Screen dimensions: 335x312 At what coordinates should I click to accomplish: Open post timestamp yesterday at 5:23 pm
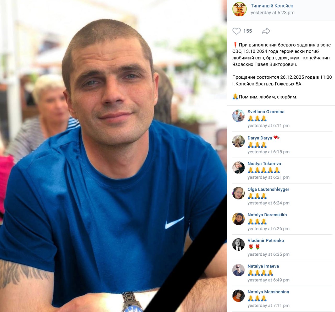point(272,13)
